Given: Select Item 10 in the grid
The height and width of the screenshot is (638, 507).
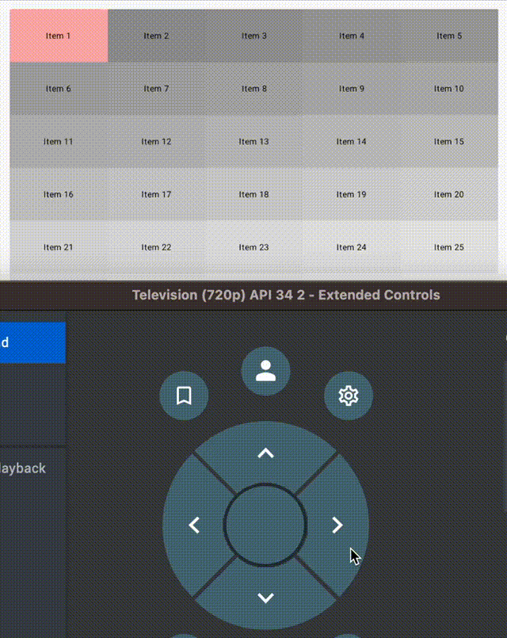Looking at the screenshot, I should point(449,89).
